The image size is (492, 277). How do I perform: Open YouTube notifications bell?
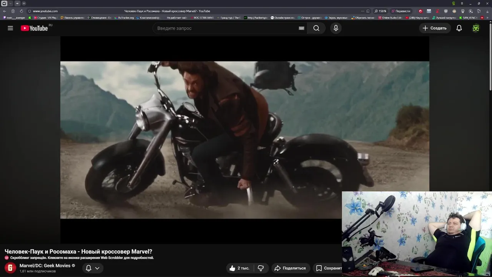[459, 28]
